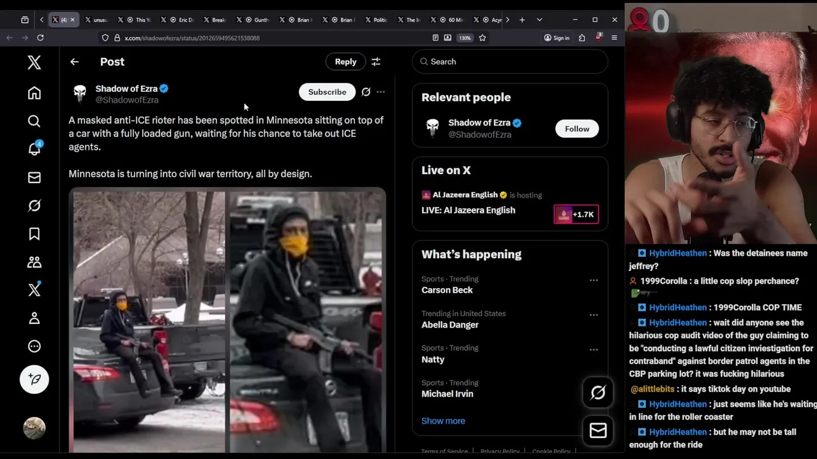Open the right close-up photo
This screenshot has width=817, height=459.
[x=307, y=322]
